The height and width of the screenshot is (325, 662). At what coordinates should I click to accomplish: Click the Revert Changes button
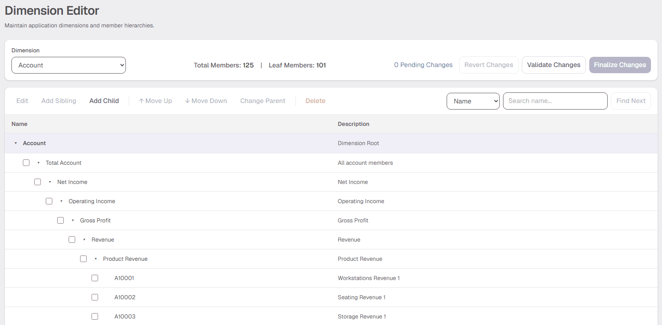(x=489, y=65)
